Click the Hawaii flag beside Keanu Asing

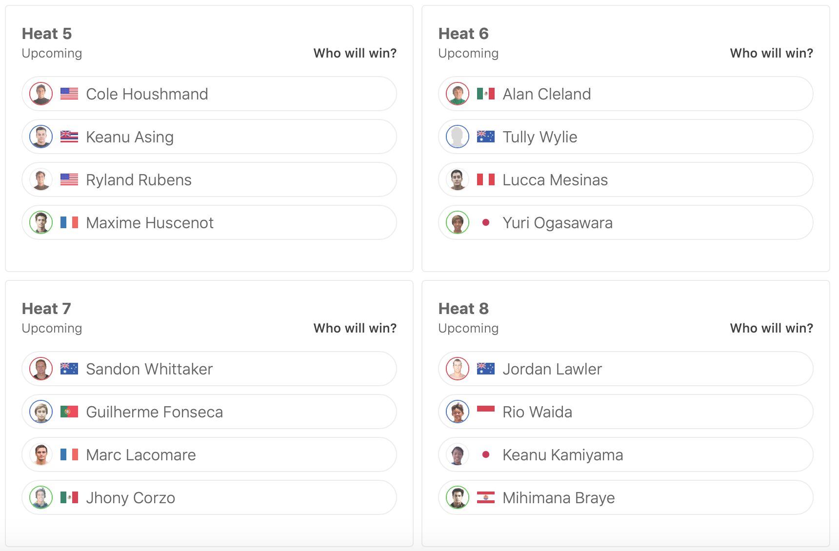coord(69,137)
